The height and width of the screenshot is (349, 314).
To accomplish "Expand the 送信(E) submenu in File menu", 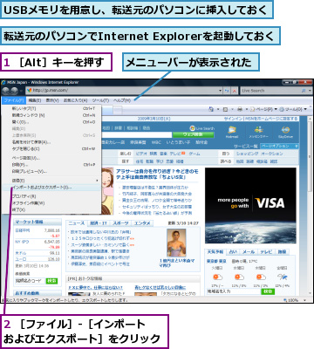I will [51, 181].
